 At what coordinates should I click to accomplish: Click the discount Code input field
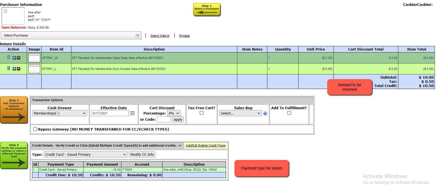[164, 119]
